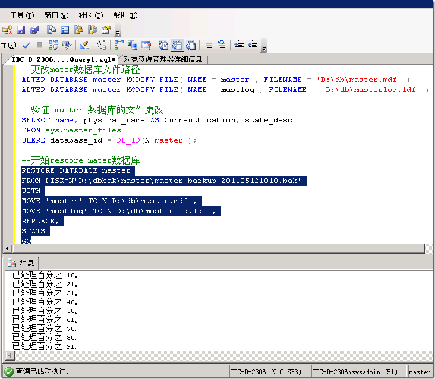Toggle Results to Grid output mode
The image size is (435, 379).
(177, 45)
